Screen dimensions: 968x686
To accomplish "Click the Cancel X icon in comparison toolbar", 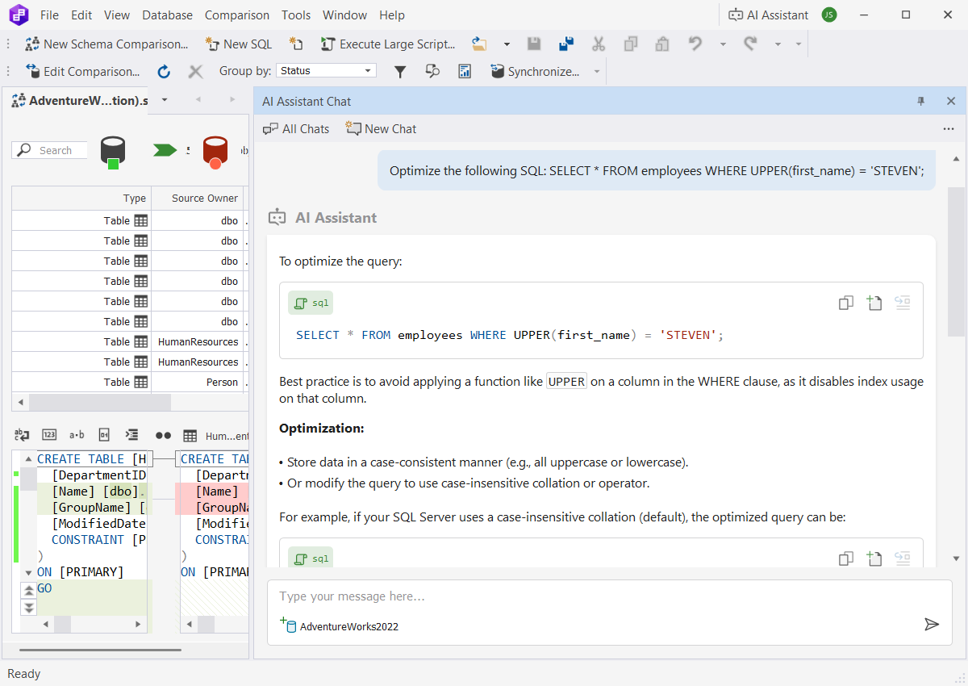I will (195, 71).
